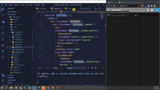Image resolution: width=160 pixels, height=90 pixels.
Task: Reload the localhost page in browser
Action: (114, 6)
